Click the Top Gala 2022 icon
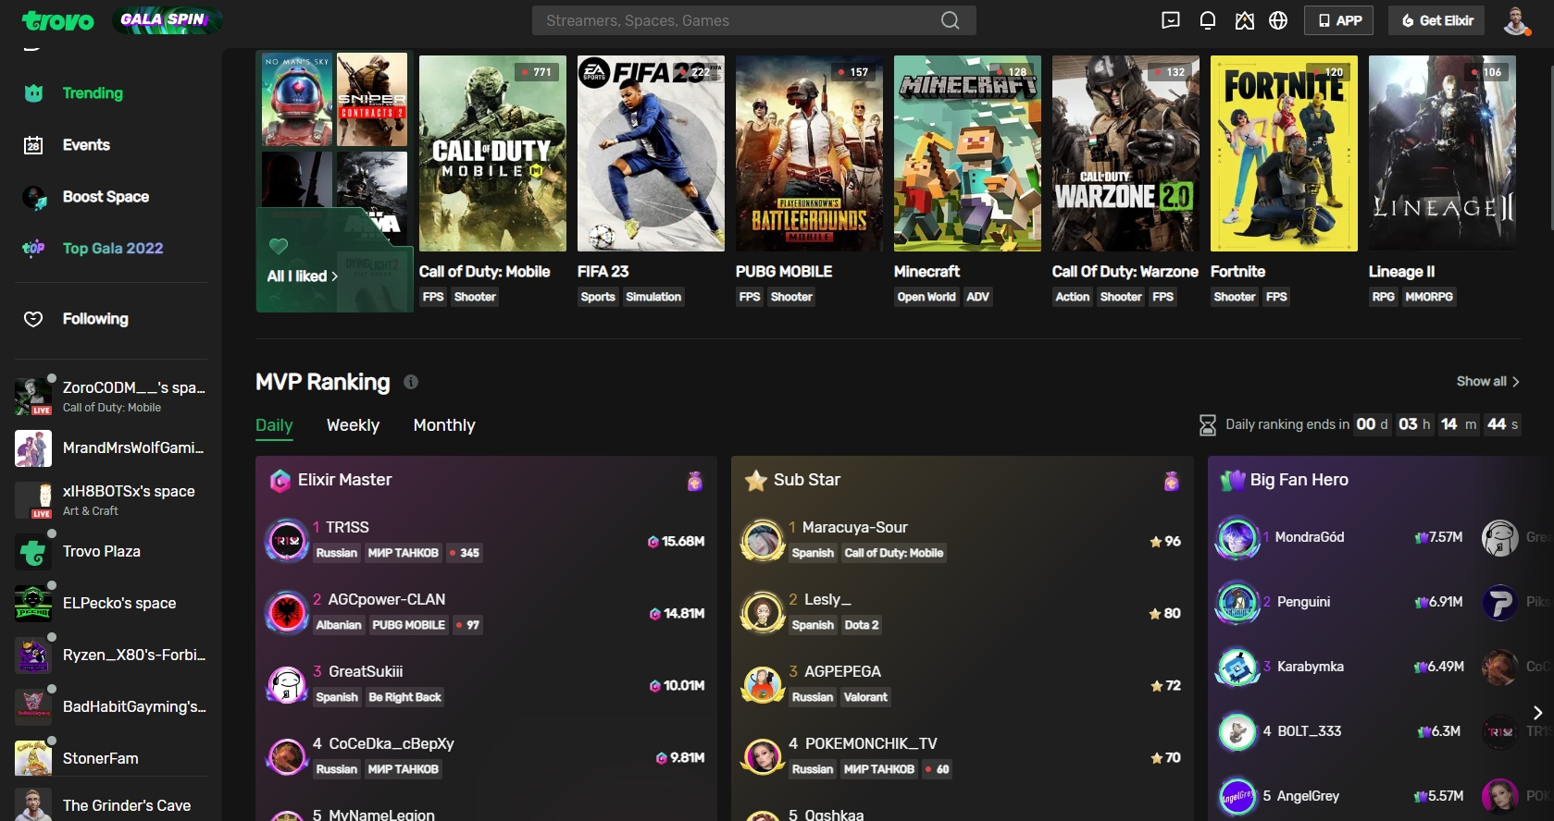 pos(34,249)
